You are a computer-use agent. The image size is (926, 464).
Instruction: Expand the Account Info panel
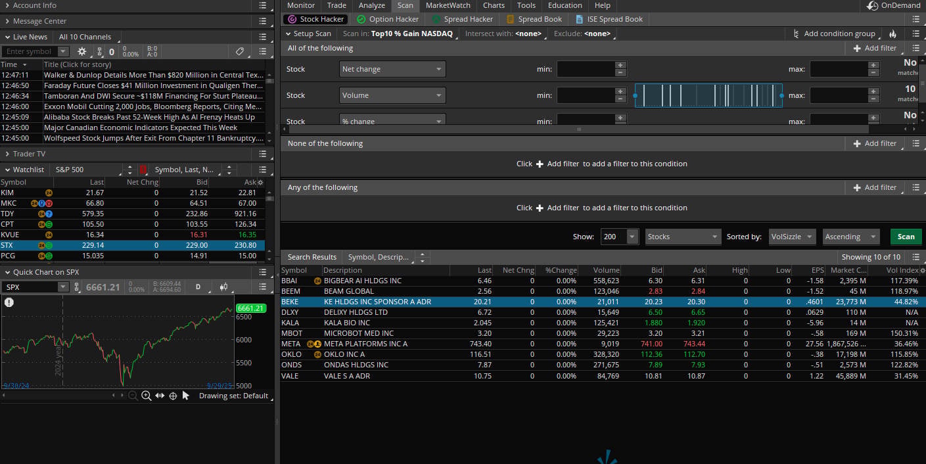tap(7, 5)
